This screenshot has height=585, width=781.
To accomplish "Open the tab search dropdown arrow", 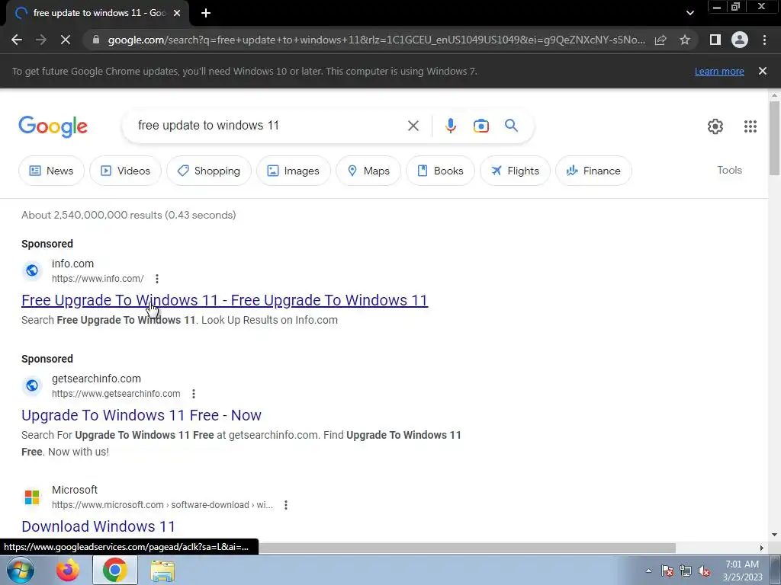I will [689, 13].
